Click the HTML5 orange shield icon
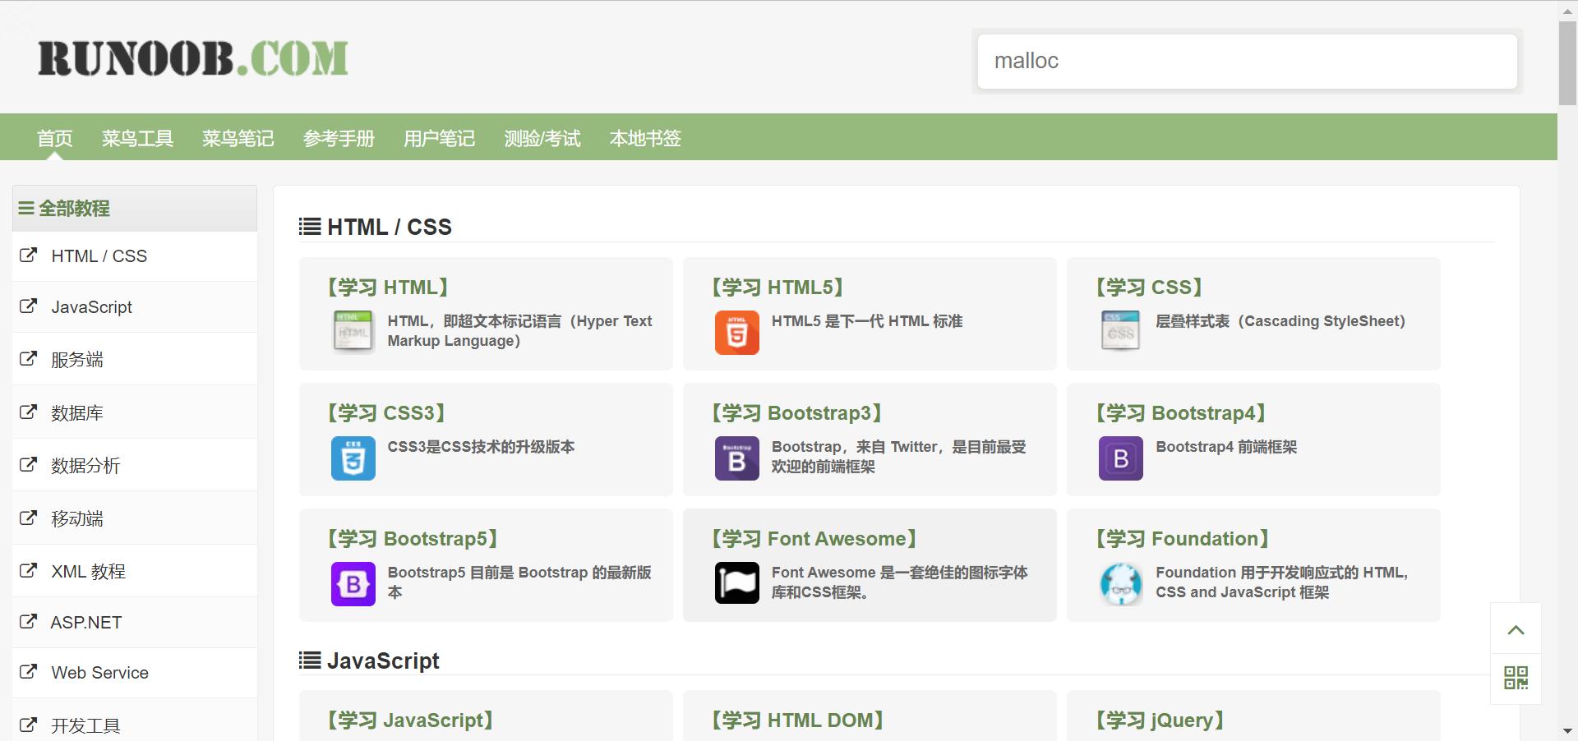The width and height of the screenshot is (1578, 741). click(736, 333)
